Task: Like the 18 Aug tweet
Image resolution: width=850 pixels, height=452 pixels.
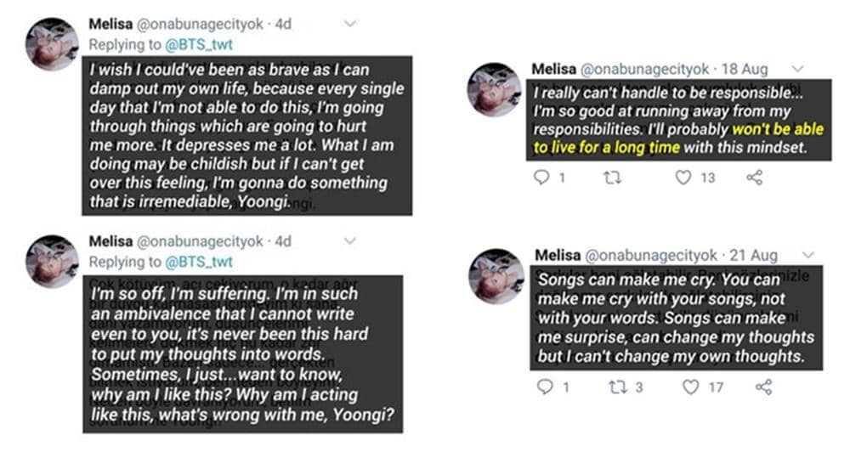Action: 683,178
